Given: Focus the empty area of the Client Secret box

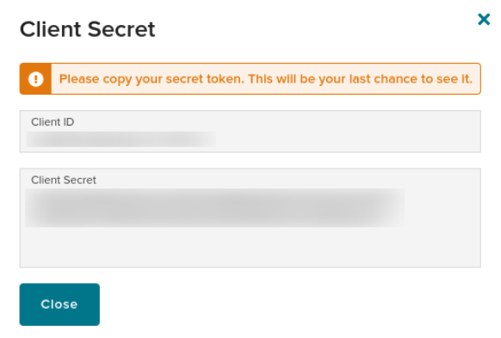Looking at the screenshot, I should pos(251,247).
